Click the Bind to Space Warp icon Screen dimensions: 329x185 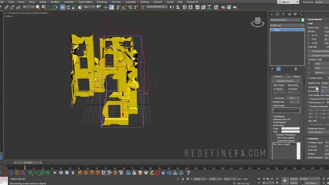19,7
